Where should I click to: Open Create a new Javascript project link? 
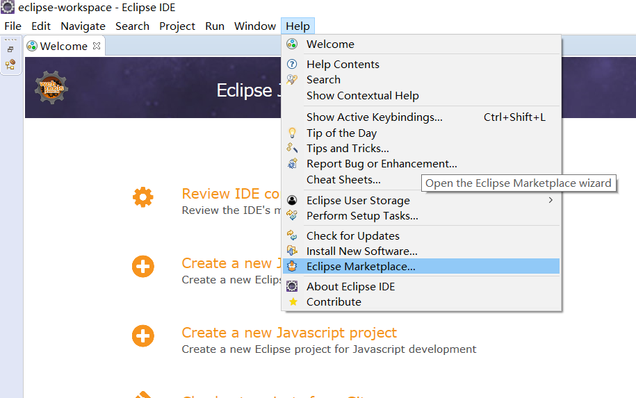click(x=288, y=332)
